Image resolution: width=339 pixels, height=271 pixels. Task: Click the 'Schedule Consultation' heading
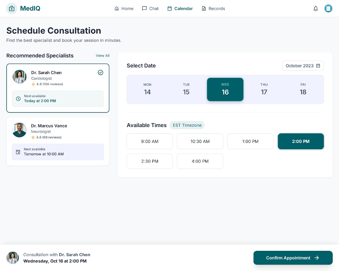[54, 31]
